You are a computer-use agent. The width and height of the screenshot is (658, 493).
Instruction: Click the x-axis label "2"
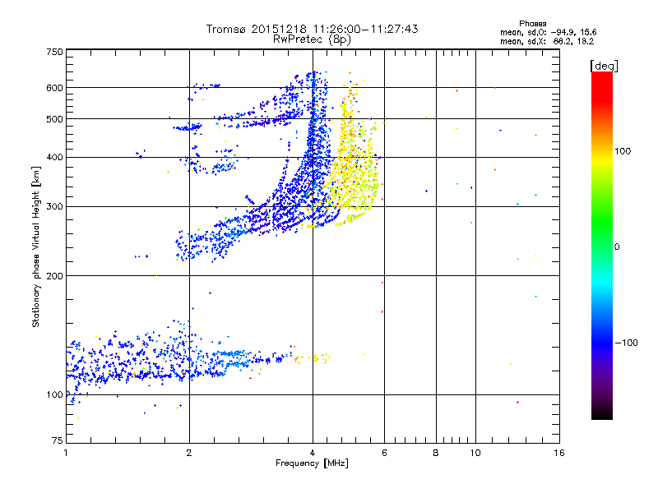(x=189, y=453)
